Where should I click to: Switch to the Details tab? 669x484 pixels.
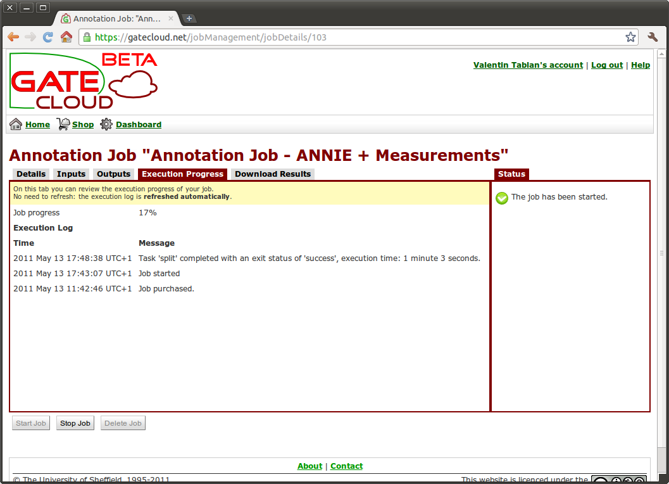coord(31,174)
